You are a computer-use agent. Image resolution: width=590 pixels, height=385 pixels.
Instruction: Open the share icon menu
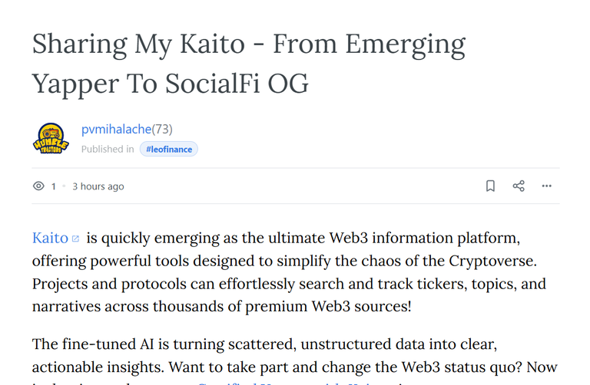pos(519,186)
